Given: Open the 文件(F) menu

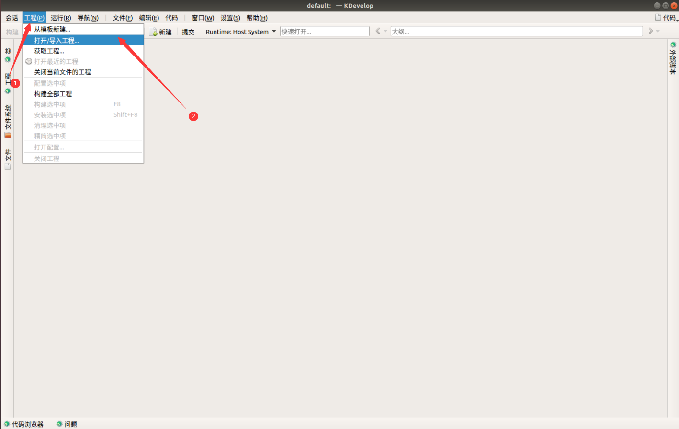Looking at the screenshot, I should tap(123, 18).
